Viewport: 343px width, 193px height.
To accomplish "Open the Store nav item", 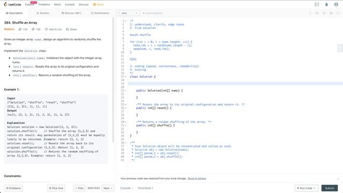I will (x=98, y=4).
